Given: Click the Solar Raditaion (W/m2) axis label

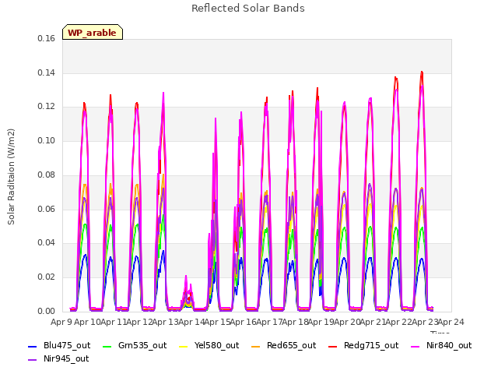Looking at the screenshot, I should pos(11,177).
